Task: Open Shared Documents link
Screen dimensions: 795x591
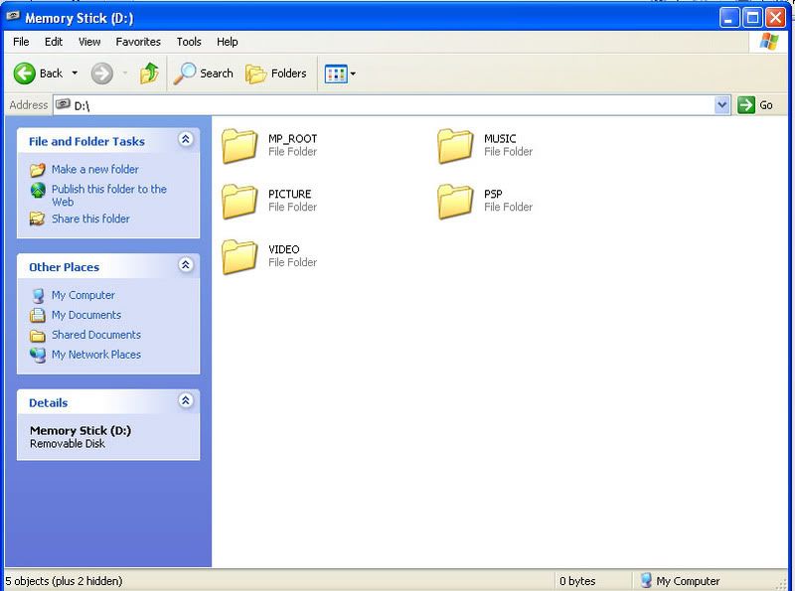Action: pos(95,335)
